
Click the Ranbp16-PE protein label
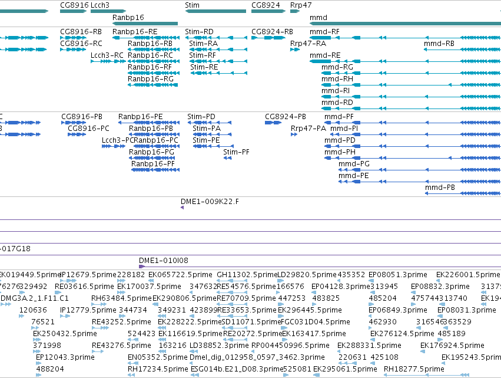coord(141,117)
